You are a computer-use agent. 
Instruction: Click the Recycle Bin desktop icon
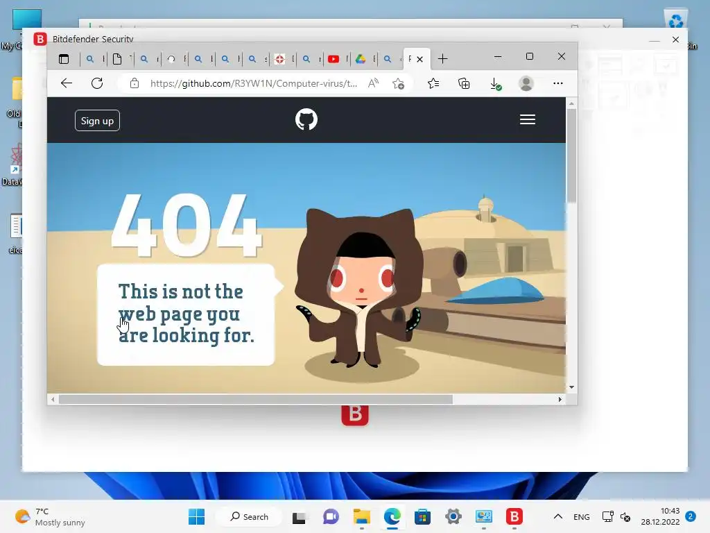pos(675,20)
